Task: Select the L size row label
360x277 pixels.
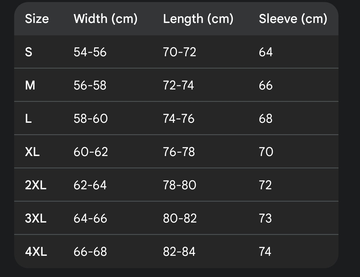Action: pyautogui.click(x=28, y=119)
